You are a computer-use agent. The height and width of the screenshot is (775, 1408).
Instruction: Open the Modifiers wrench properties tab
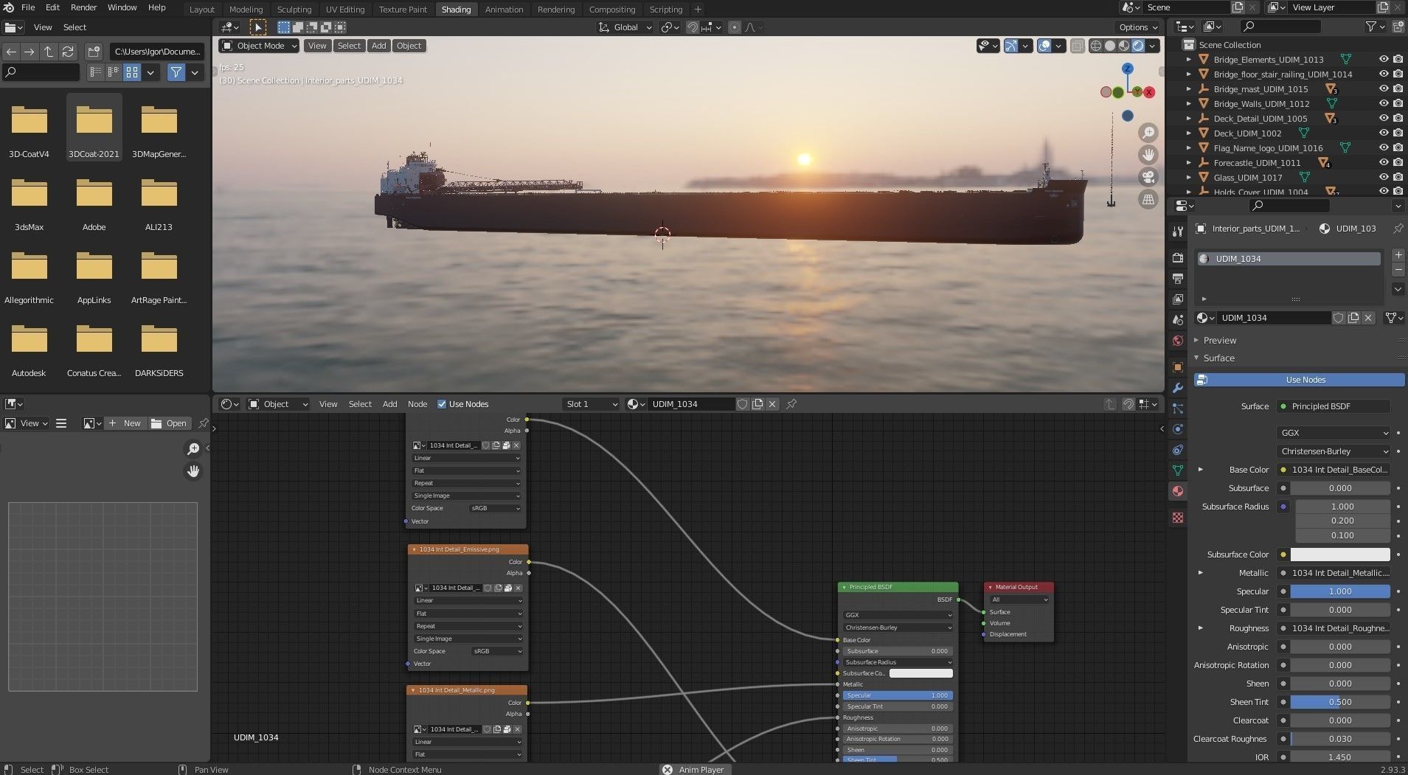pos(1178,388)
